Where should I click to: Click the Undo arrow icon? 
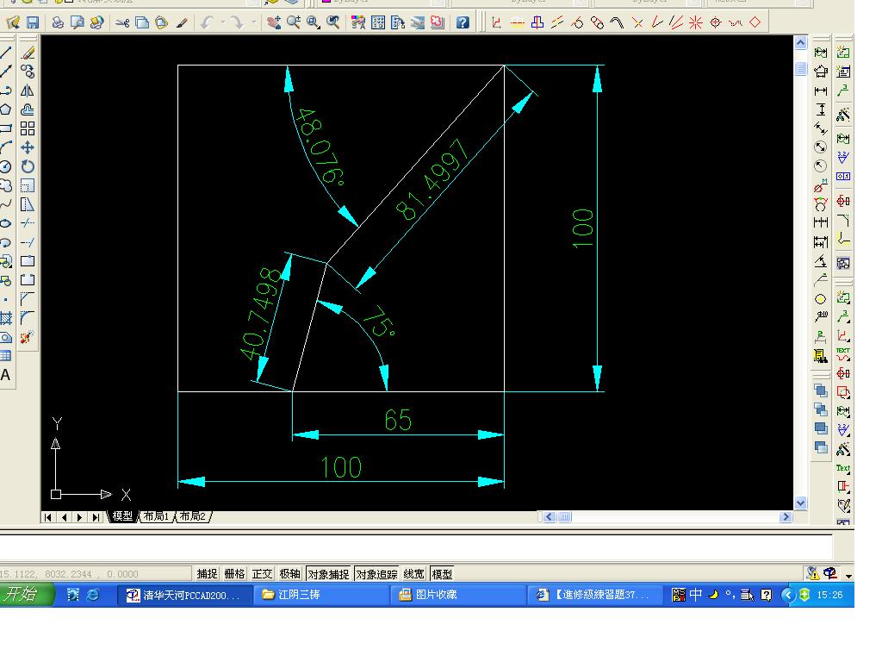click(207, 22)
